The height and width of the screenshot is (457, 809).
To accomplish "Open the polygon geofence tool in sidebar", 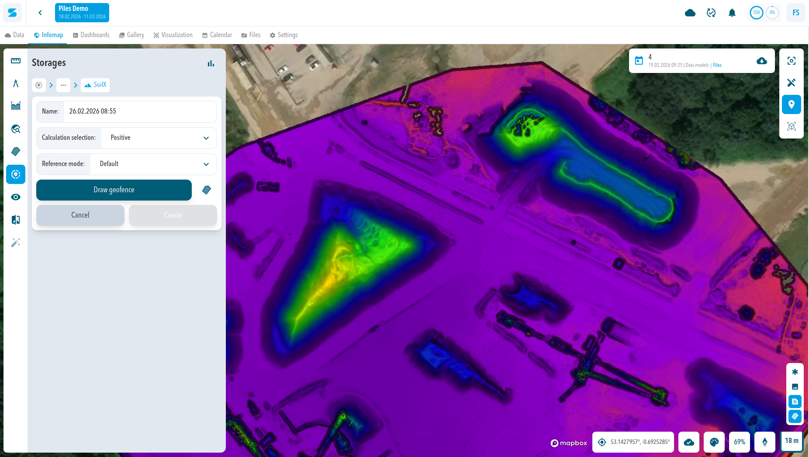I will 16,152.
